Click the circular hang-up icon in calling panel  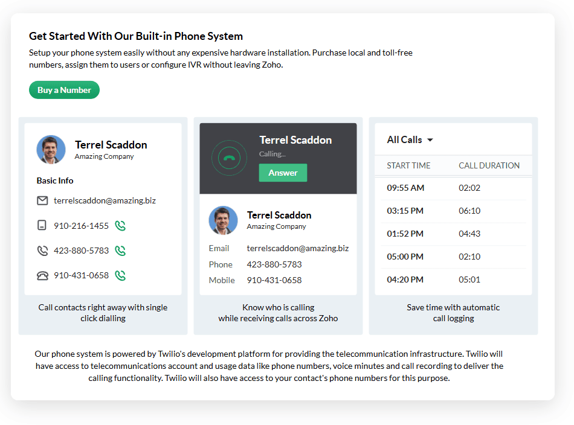coord(229,158)
